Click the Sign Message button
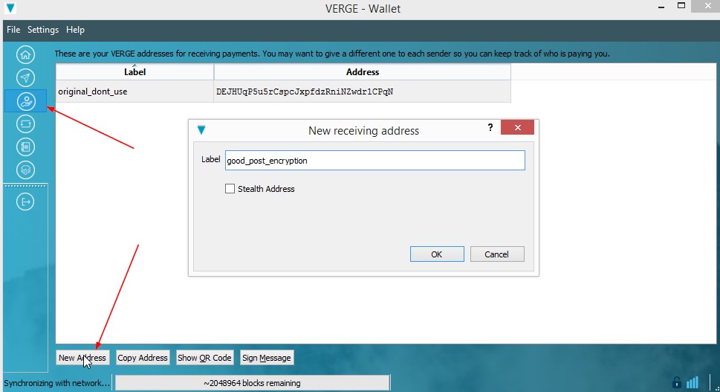This screenshot has height=392, width=720. pyautogui.click(x=266, y=358)
